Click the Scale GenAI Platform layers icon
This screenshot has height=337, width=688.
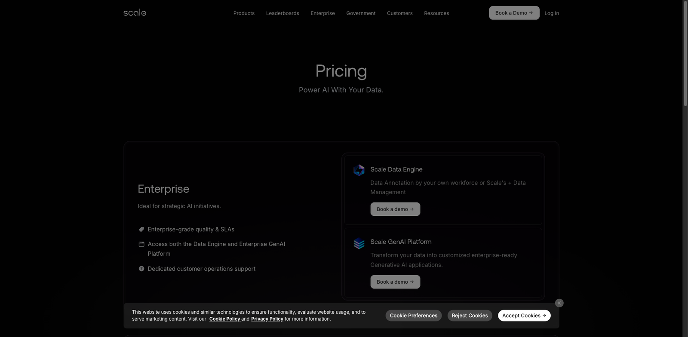coord(359,243)
